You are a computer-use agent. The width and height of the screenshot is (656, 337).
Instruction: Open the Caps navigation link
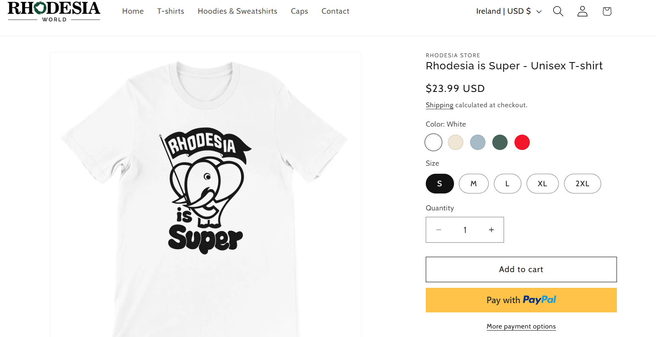[300, 11]
